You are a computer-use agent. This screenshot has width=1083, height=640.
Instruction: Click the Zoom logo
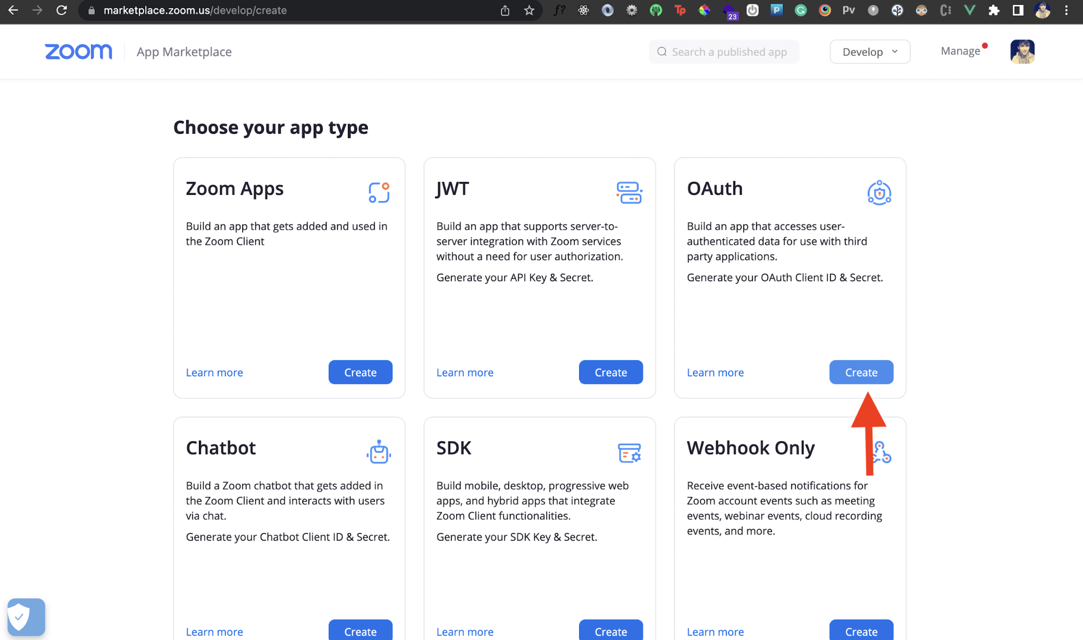tap(79, 52)
